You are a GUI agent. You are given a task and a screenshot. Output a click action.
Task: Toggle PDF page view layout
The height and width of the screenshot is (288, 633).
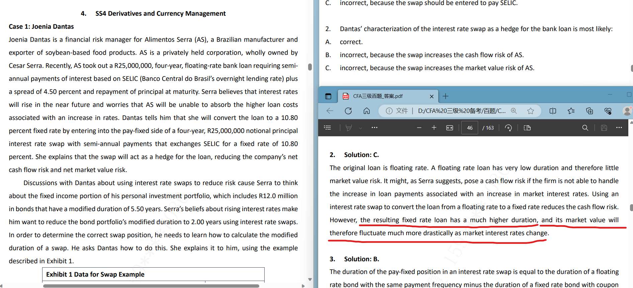[527, 128]
